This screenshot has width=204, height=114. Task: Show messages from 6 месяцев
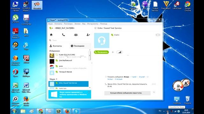119,79
